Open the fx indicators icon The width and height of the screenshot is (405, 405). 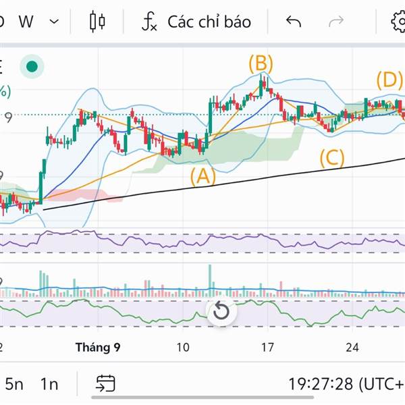[x=149, y=22]
